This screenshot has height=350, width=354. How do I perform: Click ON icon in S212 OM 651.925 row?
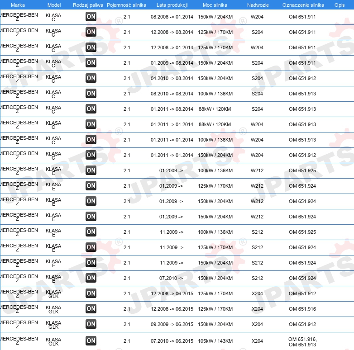click(91, 232)
